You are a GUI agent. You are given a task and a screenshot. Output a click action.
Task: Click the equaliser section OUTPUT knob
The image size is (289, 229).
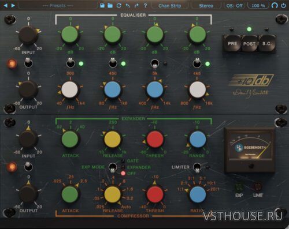pyautogui.click(x=28, y=90)
